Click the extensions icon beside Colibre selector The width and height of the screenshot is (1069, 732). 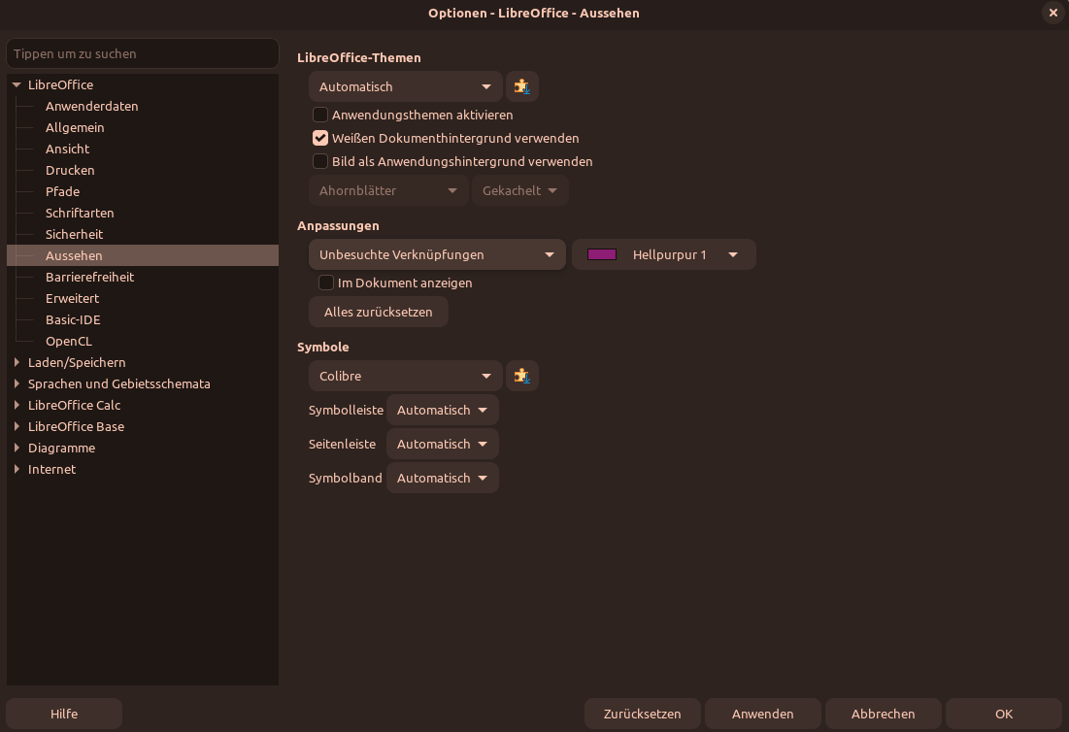[522, 376]
